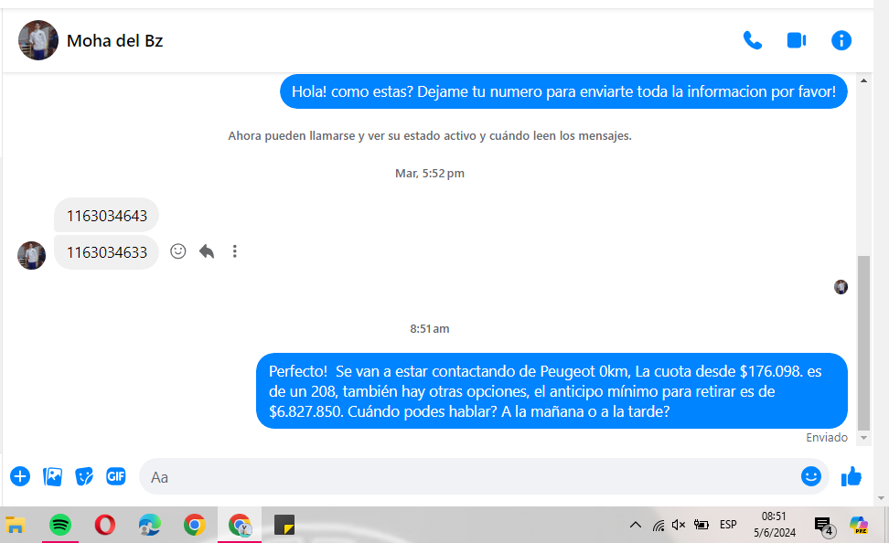The image size is (889, 543).
Task: Open the emoji picker in the message box
Action: pyautogui.click(x=810, y=476)
